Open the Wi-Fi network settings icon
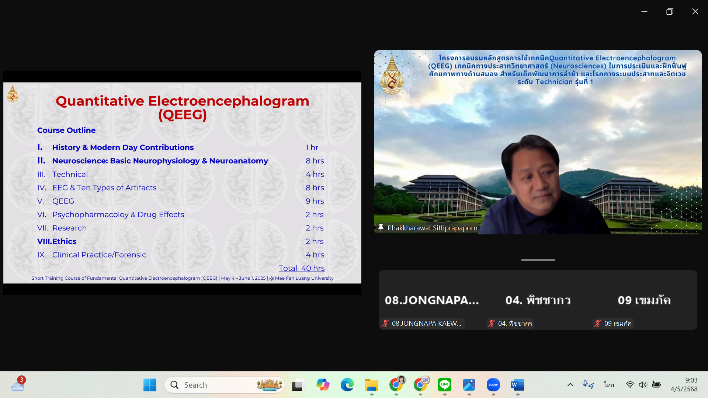 point(630,385)
